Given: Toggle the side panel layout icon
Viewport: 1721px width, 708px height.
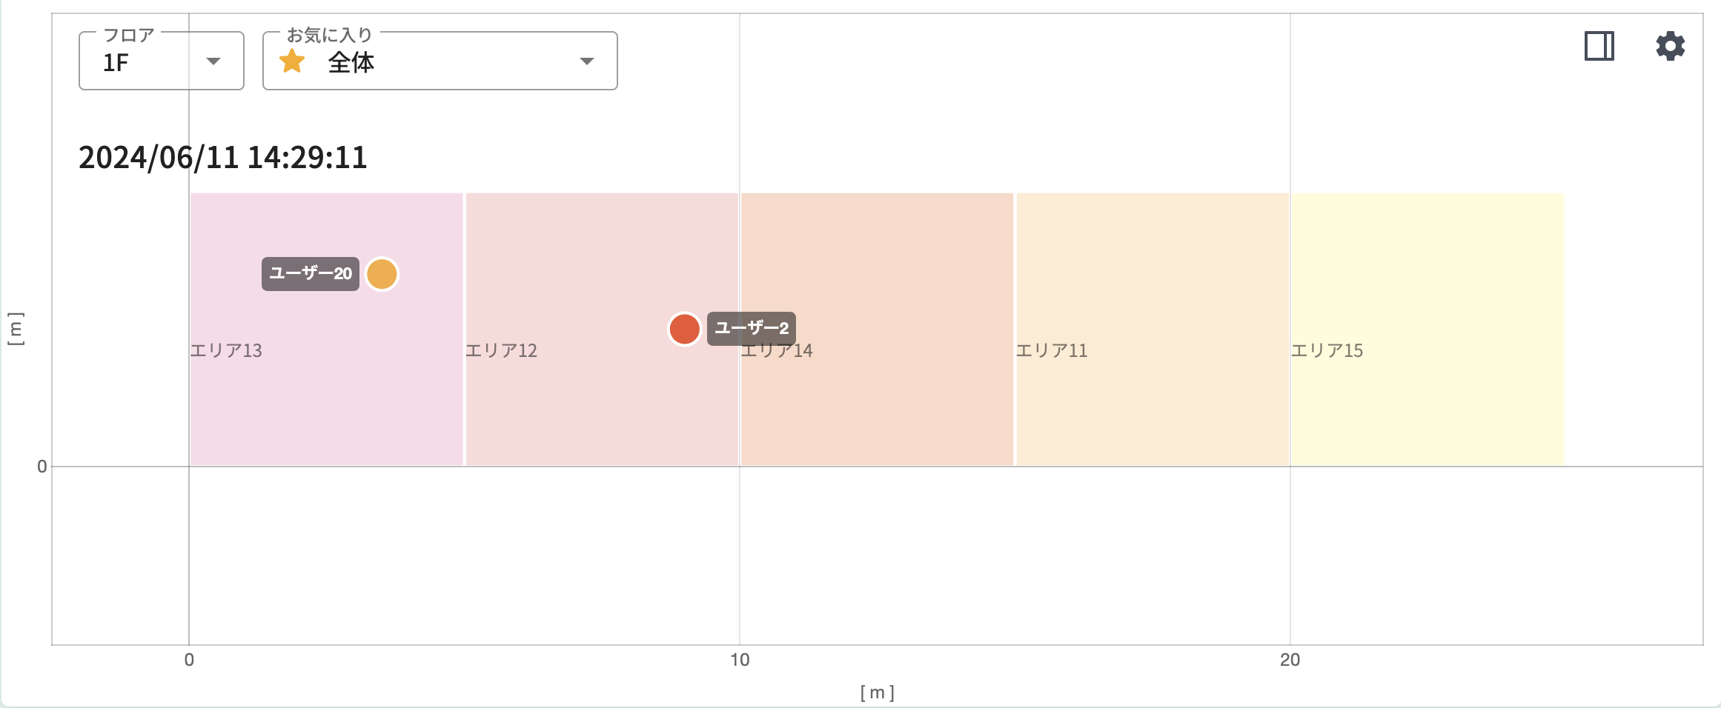Looking at the screenshot, I should click(x=1599, y=46).
